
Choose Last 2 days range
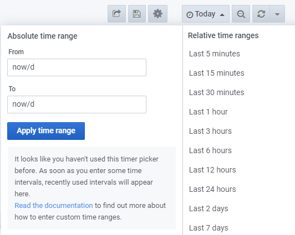(x=208, y=208)
